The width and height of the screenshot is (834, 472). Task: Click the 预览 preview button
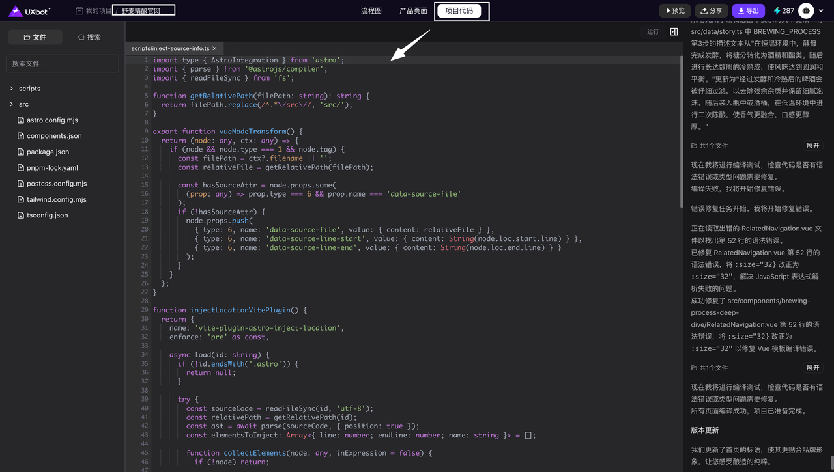coord(674,10)
